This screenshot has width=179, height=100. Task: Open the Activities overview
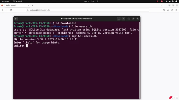click(x=5, y=1)
